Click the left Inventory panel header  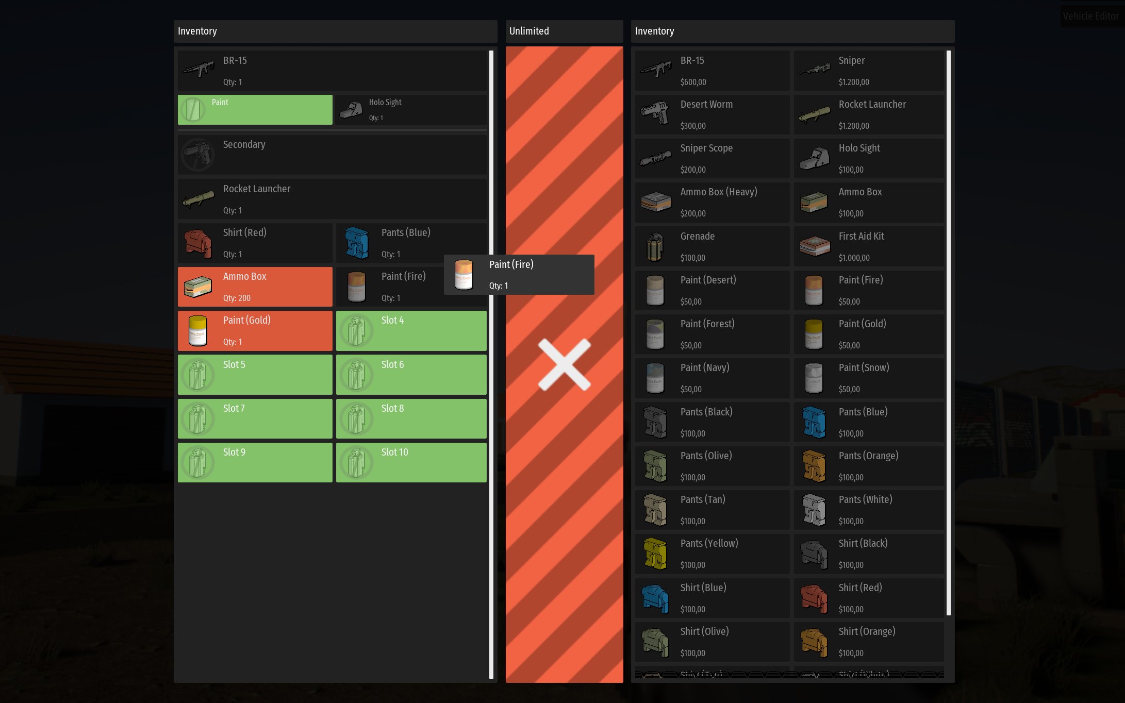(x=197, y=31)
